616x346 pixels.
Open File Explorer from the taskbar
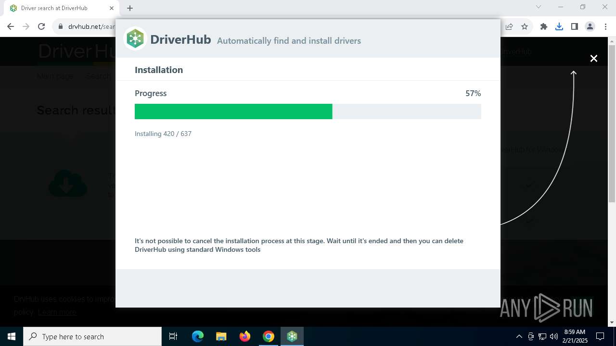pyautogui.click(x=221, y=336)
